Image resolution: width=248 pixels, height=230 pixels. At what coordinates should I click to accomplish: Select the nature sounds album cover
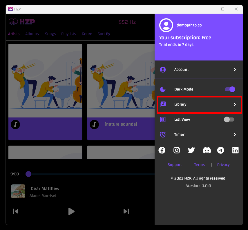121,81
